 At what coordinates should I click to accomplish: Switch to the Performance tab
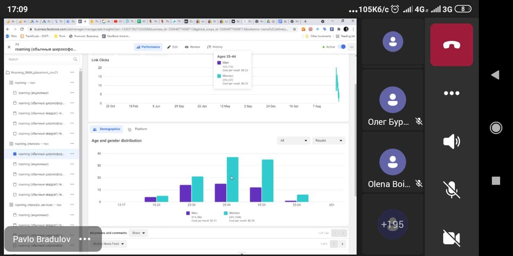click(148, 47)
